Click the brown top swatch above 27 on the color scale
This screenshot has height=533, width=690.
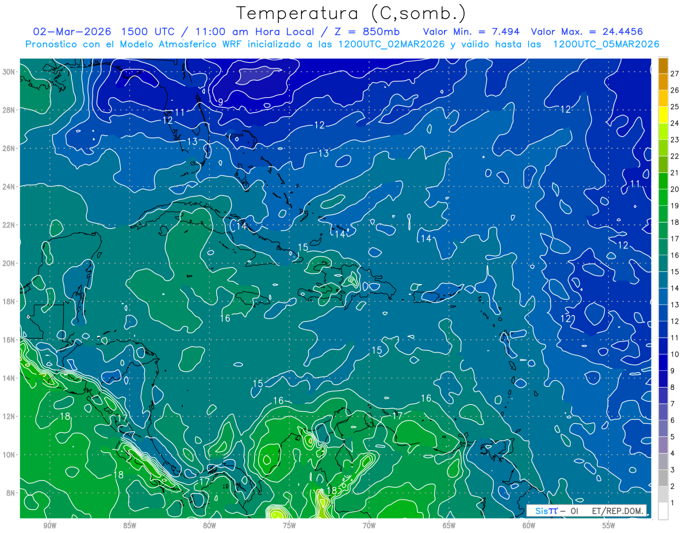tap(663, 65)
